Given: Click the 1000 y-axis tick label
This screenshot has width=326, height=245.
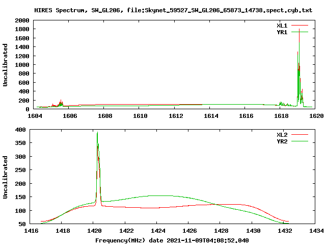Looking at the screenshot, I should tap(22, 65).
